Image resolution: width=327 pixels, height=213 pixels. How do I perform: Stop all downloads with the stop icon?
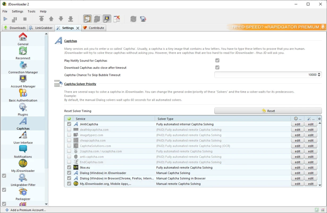[25, 19]
